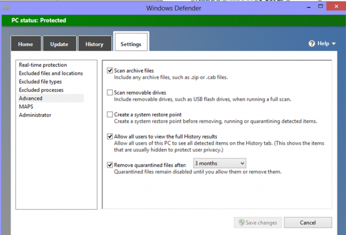Maximize the Windows Defender window
Screen dimensions: 346x235
[321, 6]
